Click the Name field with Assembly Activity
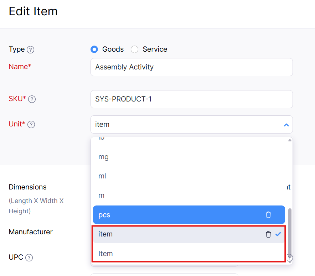The height and width of the screenshot is (276, 315). pyautogui.click(x=191, y=67)
